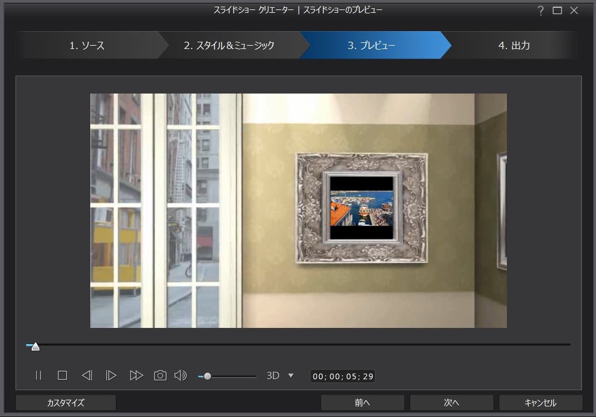Click the preview timeline playhead marker
The image size is (596, 417).
click(x=35, y=346)
